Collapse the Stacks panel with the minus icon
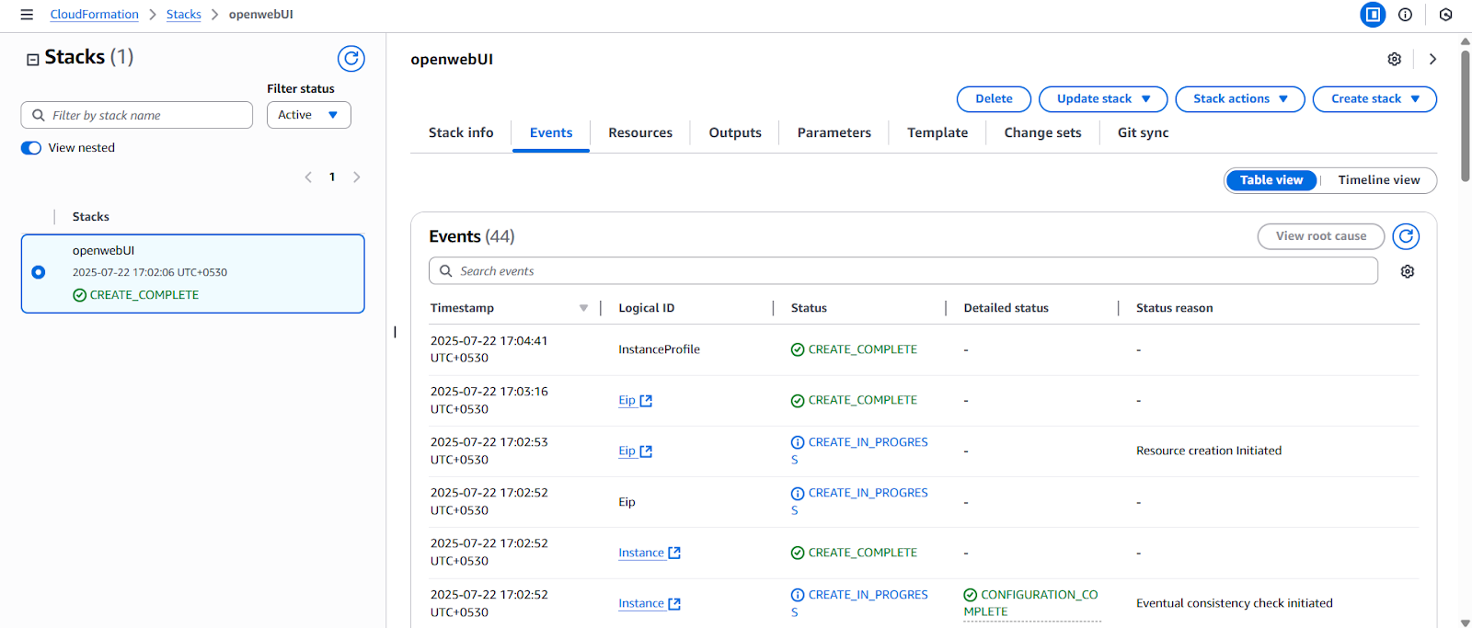The width and height of the screenshot is (1472, 628). [32, 60]
